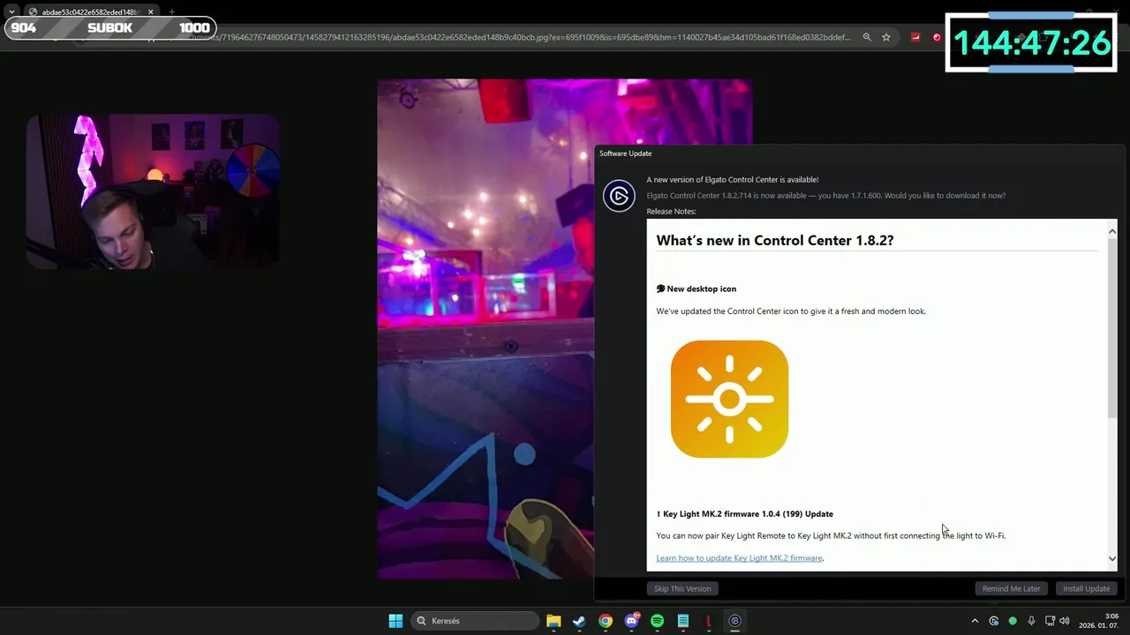Click the browser address bar URL
1130x635 pixels.
521,37
